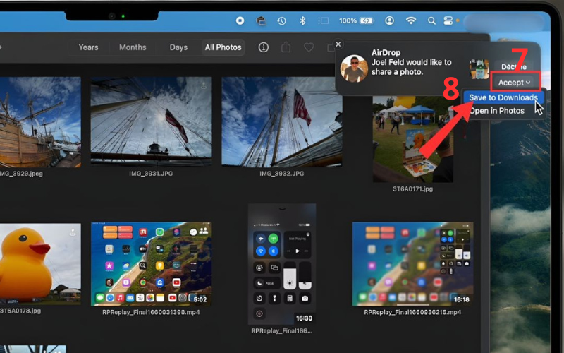This screenshot has height=353, width=564.
Task: Switch to the Months view
Action: pyautogui.click(x=133, y=47)
